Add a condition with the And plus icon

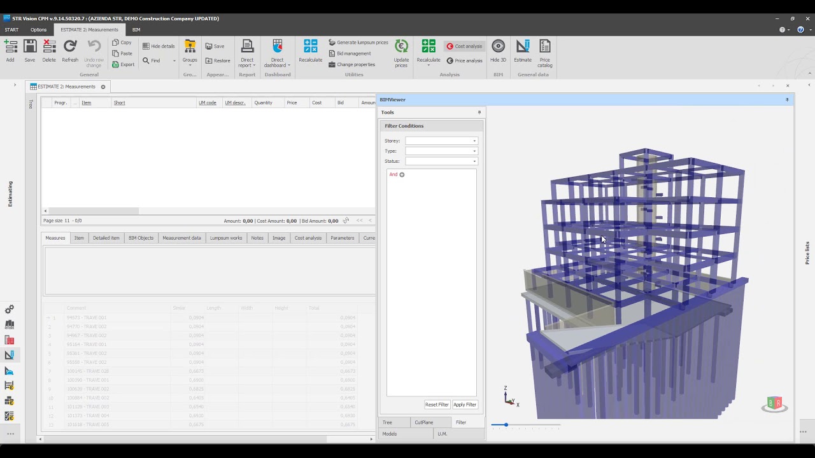402,174
